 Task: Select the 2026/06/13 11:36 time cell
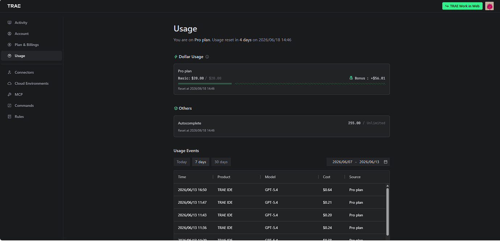tap(192, 228)
